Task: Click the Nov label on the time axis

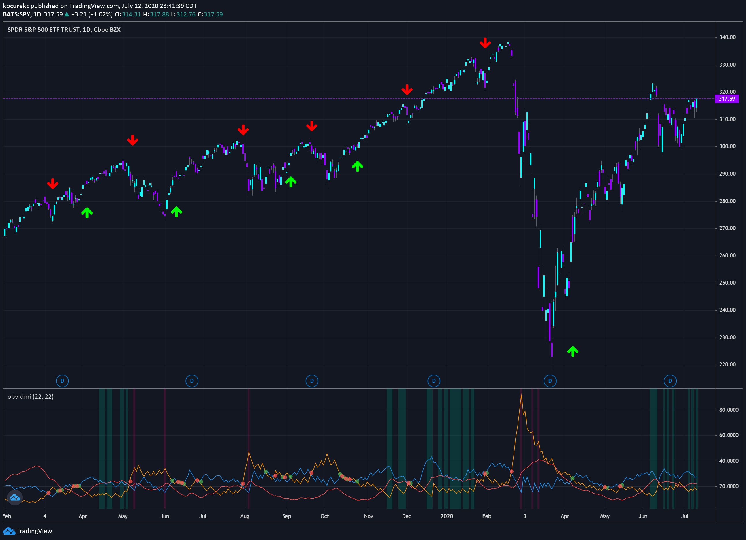Action: click(x=369, y=516)
